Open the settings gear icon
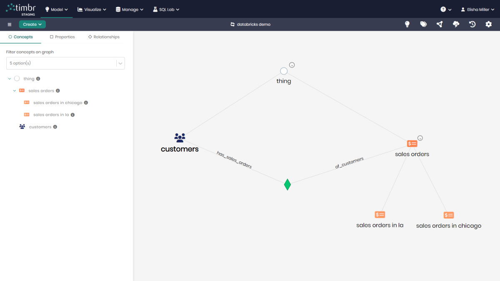 point(488,25)
